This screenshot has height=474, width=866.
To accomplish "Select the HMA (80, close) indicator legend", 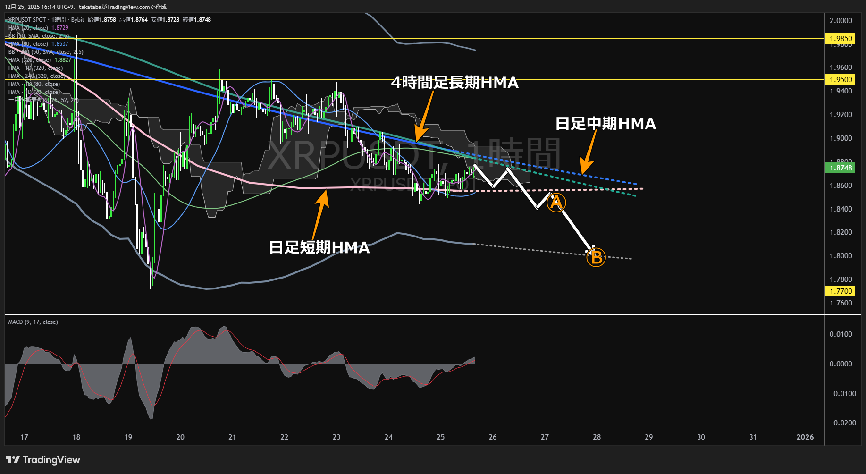I will click(28, 44).
